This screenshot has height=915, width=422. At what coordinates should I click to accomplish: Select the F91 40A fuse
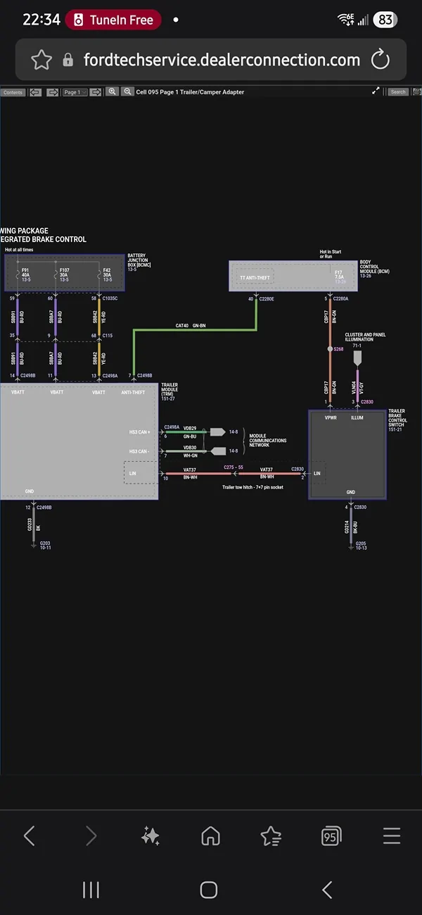25,274
